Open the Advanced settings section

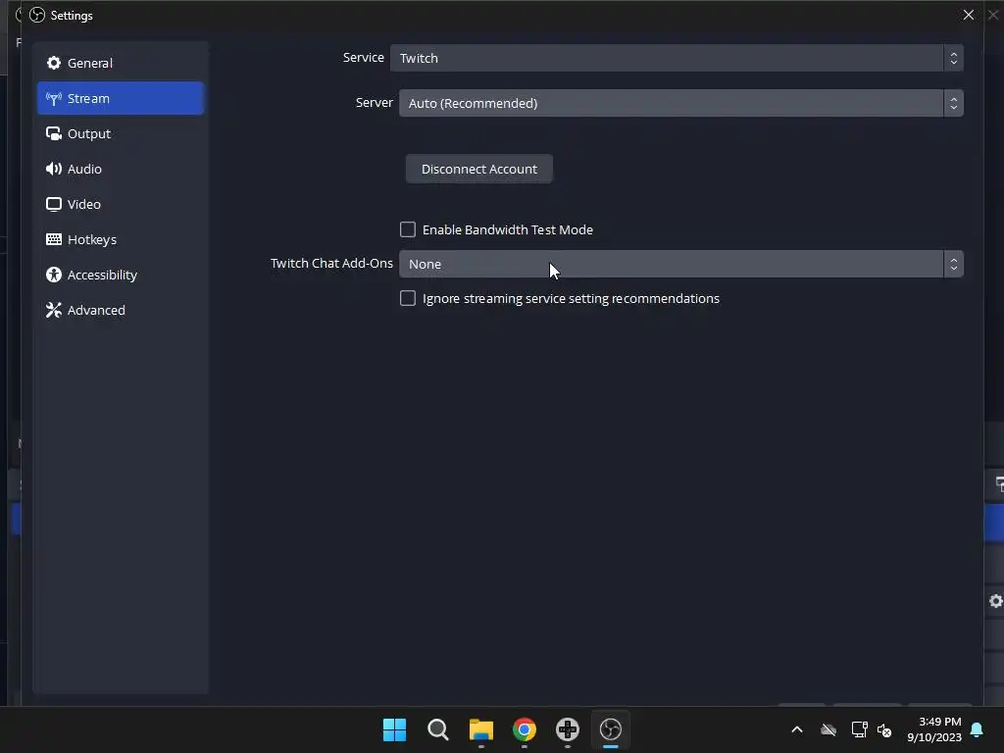[121, 309]
